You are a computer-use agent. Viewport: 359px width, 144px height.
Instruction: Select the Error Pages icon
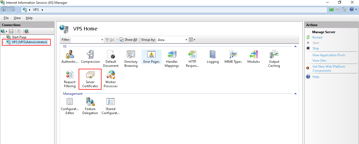pos(151,57)
